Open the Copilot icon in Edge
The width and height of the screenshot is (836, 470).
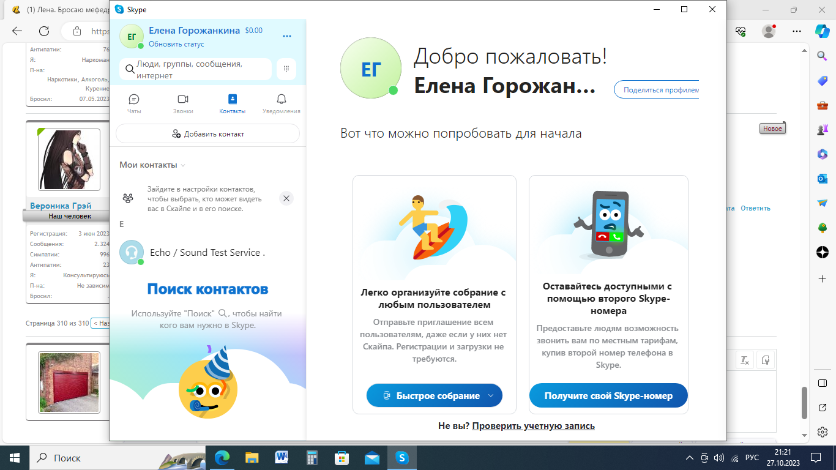[822, 31]
